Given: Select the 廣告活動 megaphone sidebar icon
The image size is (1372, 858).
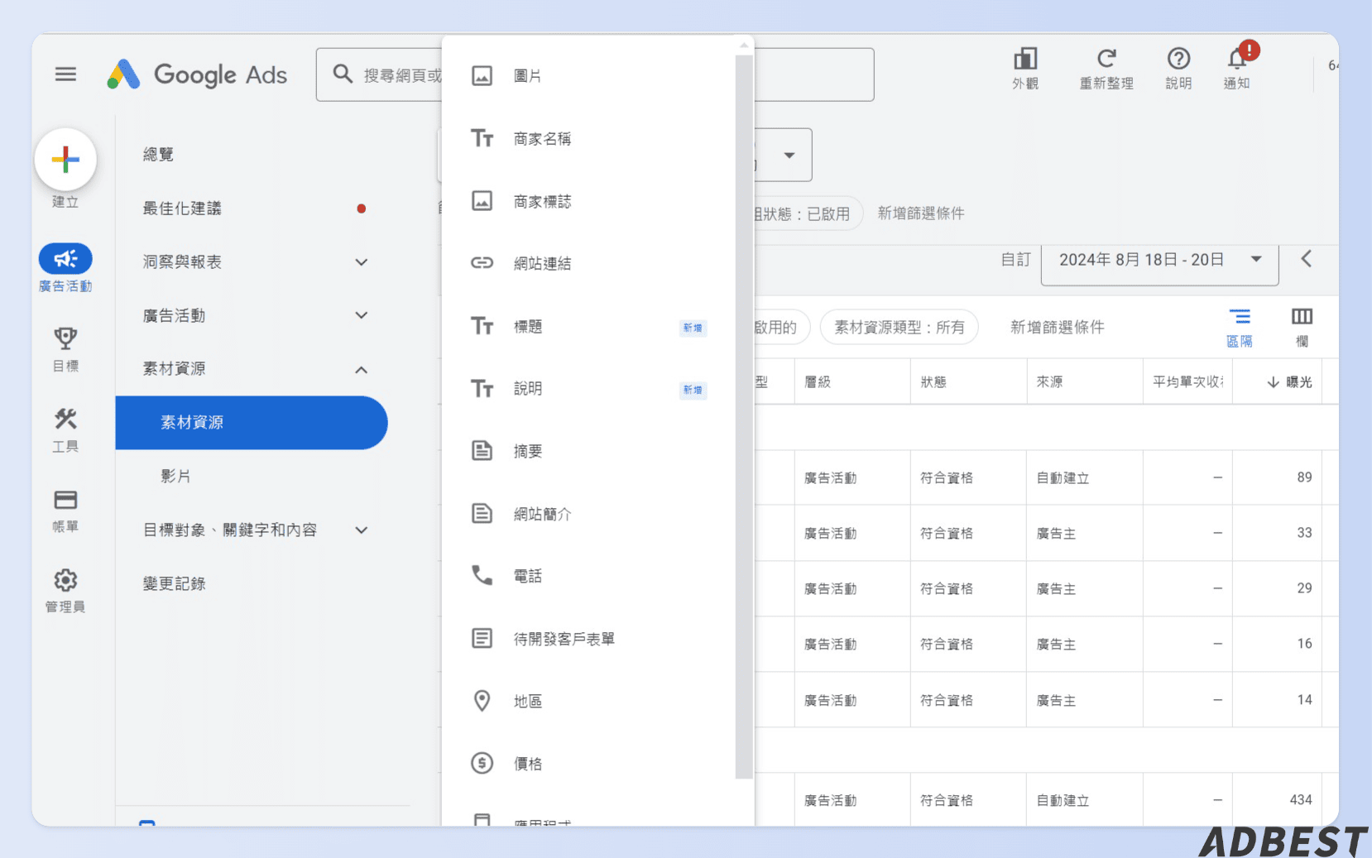Looking at the screenshot, I should 65,258.
